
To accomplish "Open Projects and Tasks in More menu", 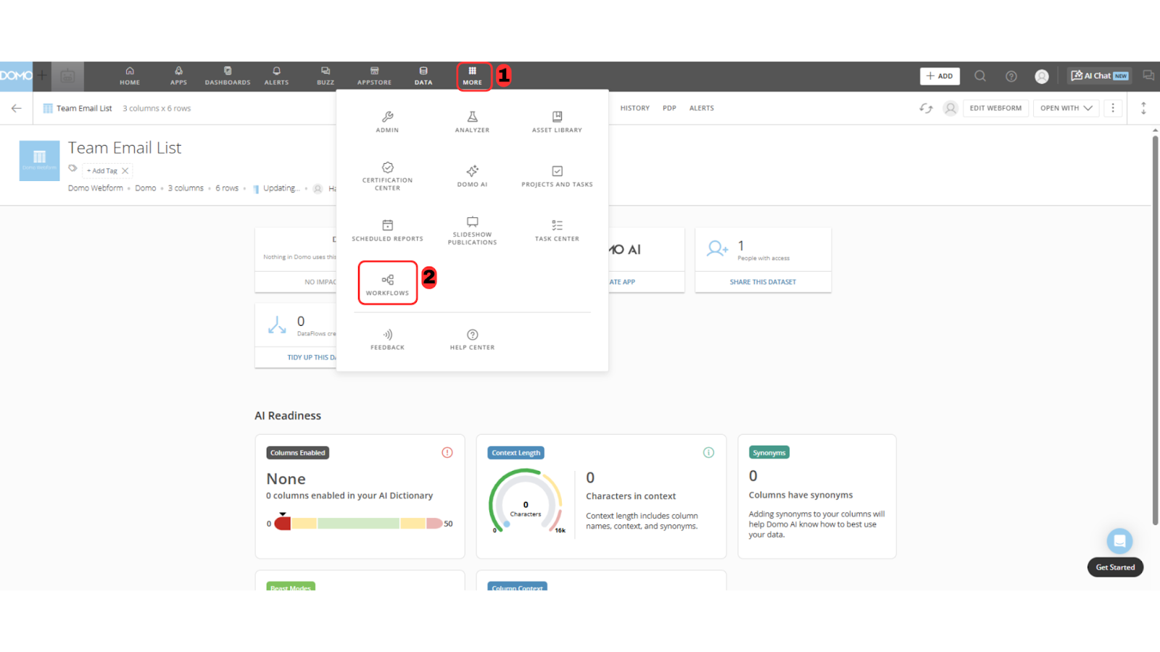I will coord(557,176).
